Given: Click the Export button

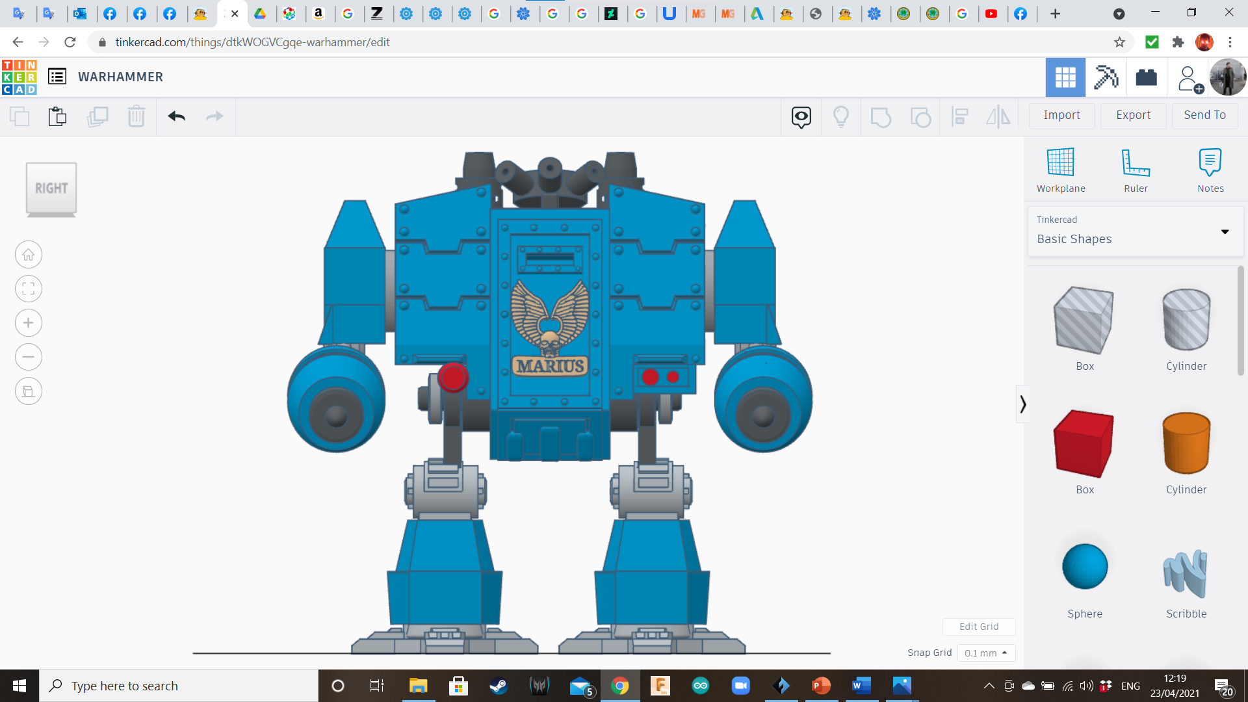Looking at the screenshot, I should point(1133,115).
